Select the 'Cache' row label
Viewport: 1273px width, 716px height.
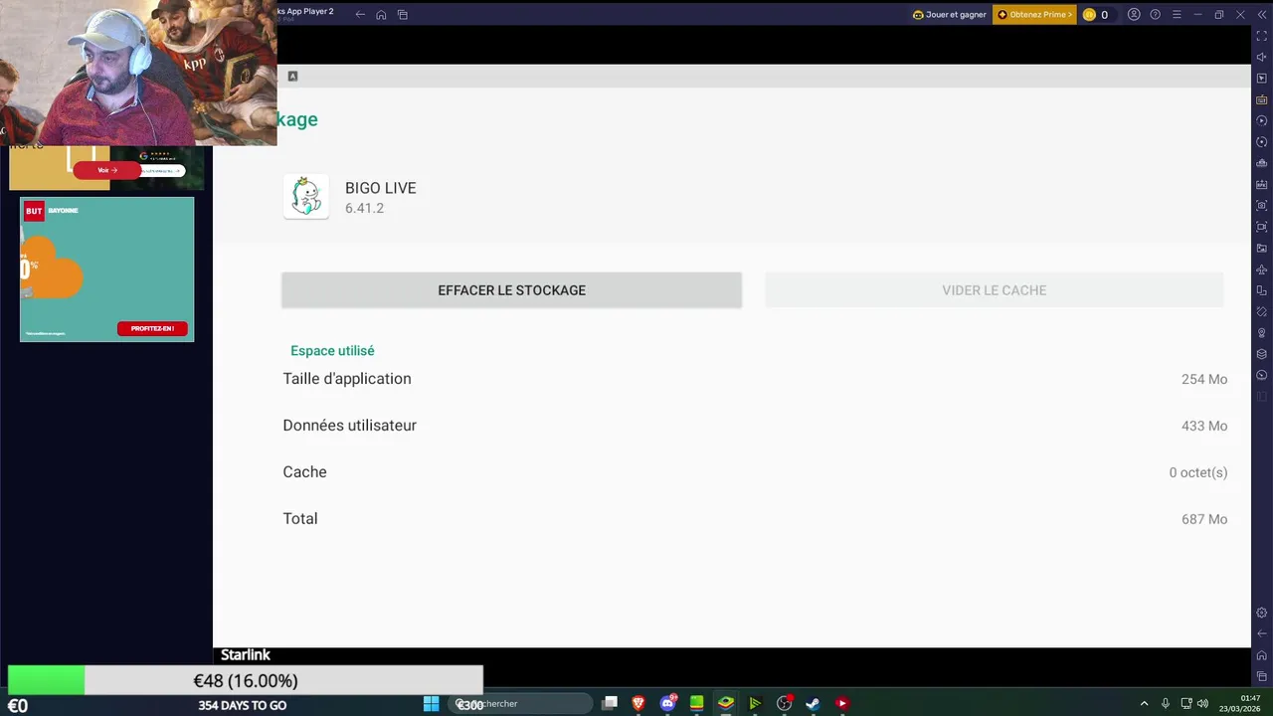(x=304, y=472)
